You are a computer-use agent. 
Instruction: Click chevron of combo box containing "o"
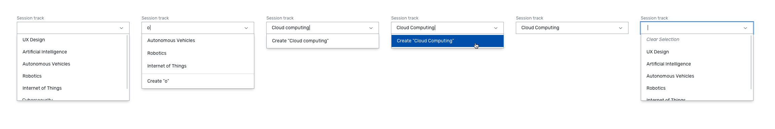(x=246, y=28)
